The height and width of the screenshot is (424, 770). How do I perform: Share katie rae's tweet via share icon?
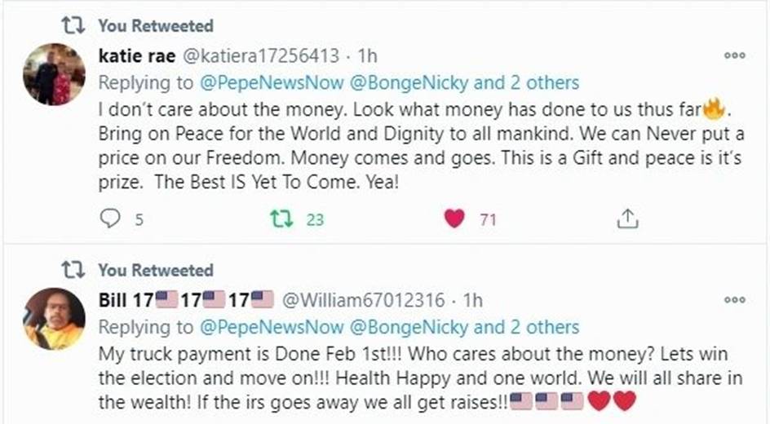pyautogui.click(x=627, y=219)
